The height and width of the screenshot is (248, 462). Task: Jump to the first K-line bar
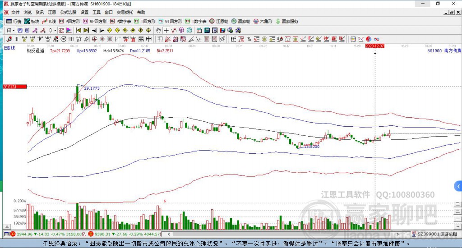pos(79,30)
